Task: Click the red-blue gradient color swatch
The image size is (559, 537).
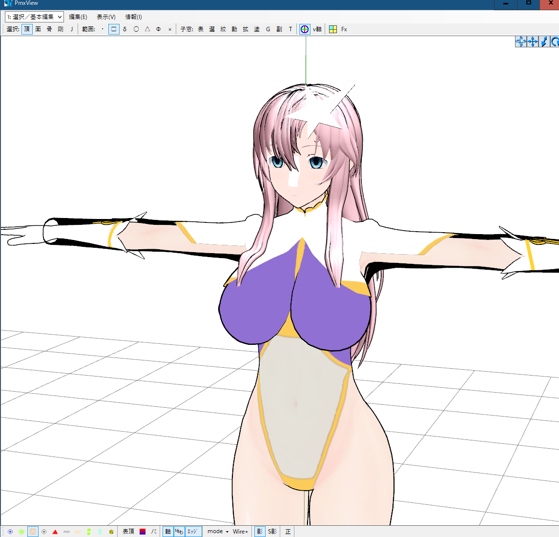Action: [143, 532]
